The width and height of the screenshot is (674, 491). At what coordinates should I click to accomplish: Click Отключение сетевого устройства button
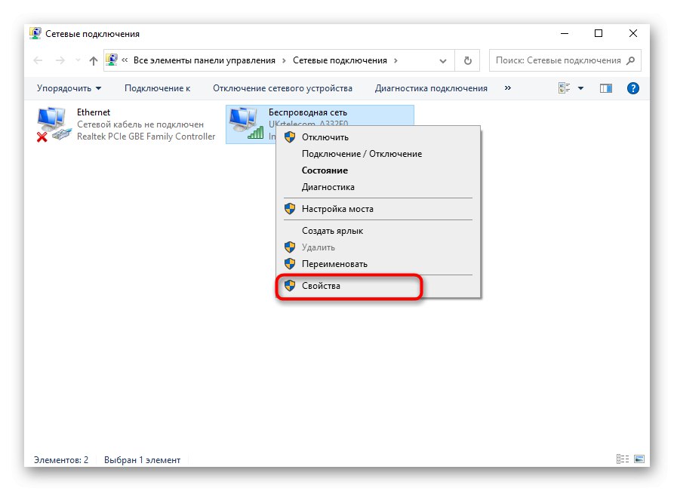pos(282,88)
